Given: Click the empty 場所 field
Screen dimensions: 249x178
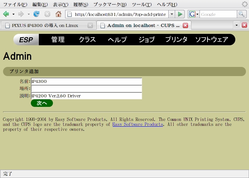Looking at the screenshot, I should click(x=86, y=89).
